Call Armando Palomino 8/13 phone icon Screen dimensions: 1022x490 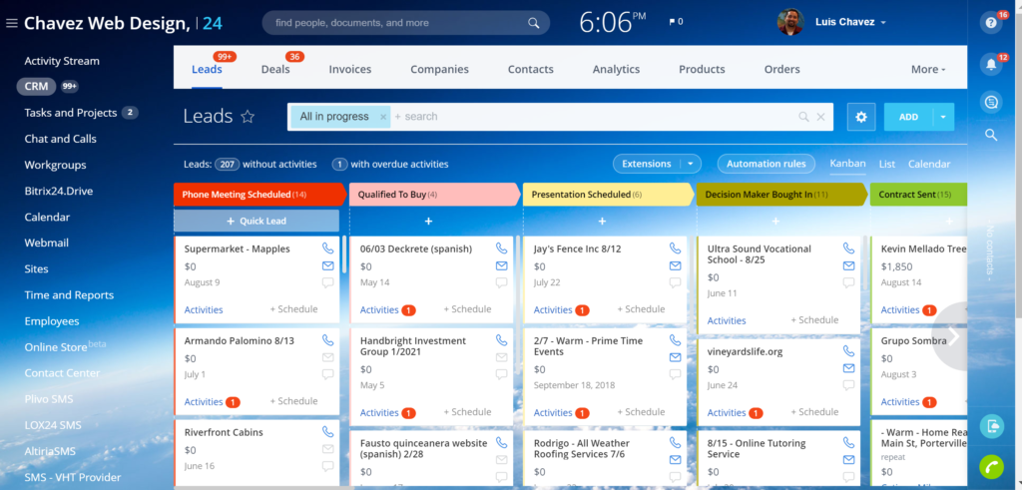327,340
